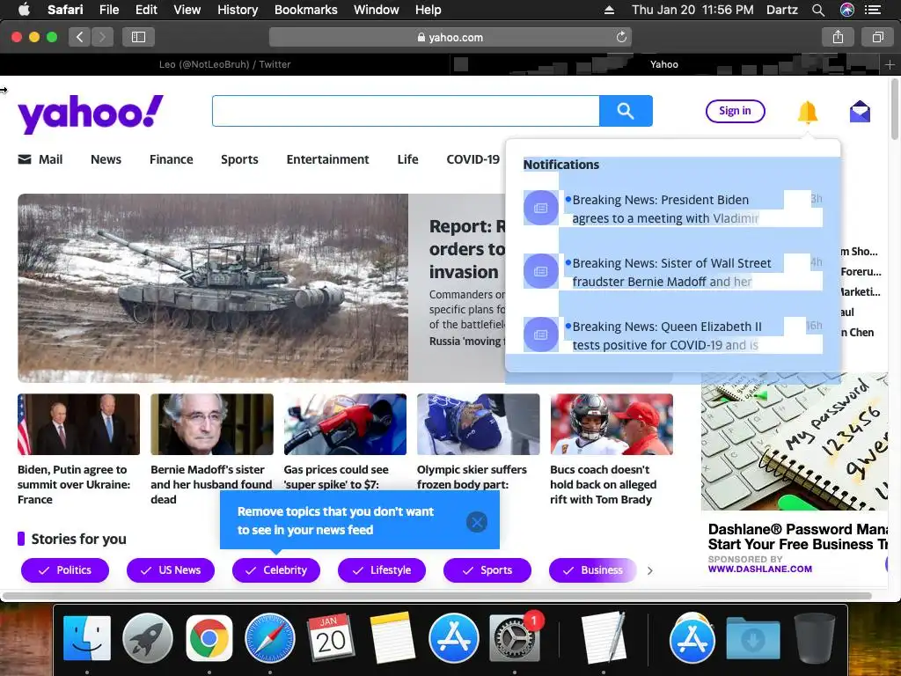Image resolution: width=901 pixels, height=676 pixels.
Task: Click the yahoo.com address bar
Action: [x=450, y=37]
